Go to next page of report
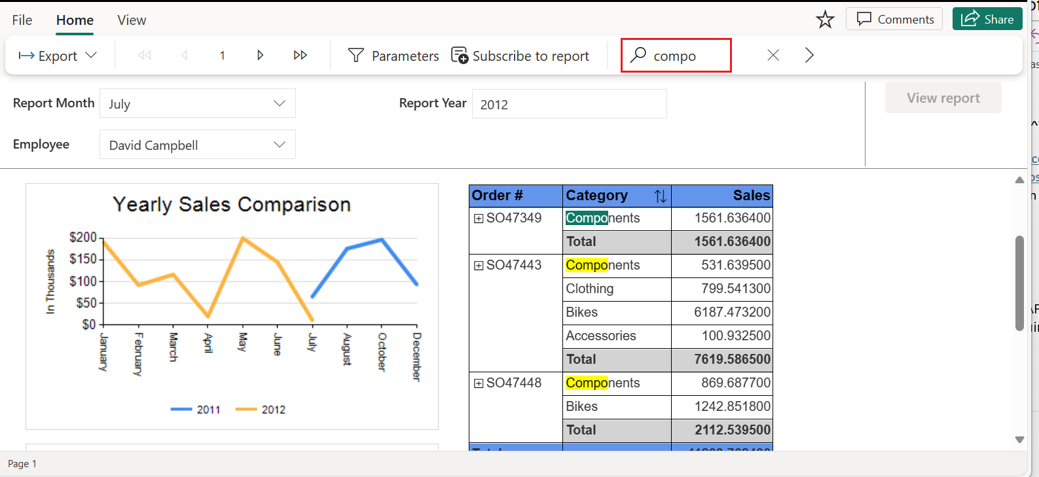 pyautogui.click(x=261, y=55)
